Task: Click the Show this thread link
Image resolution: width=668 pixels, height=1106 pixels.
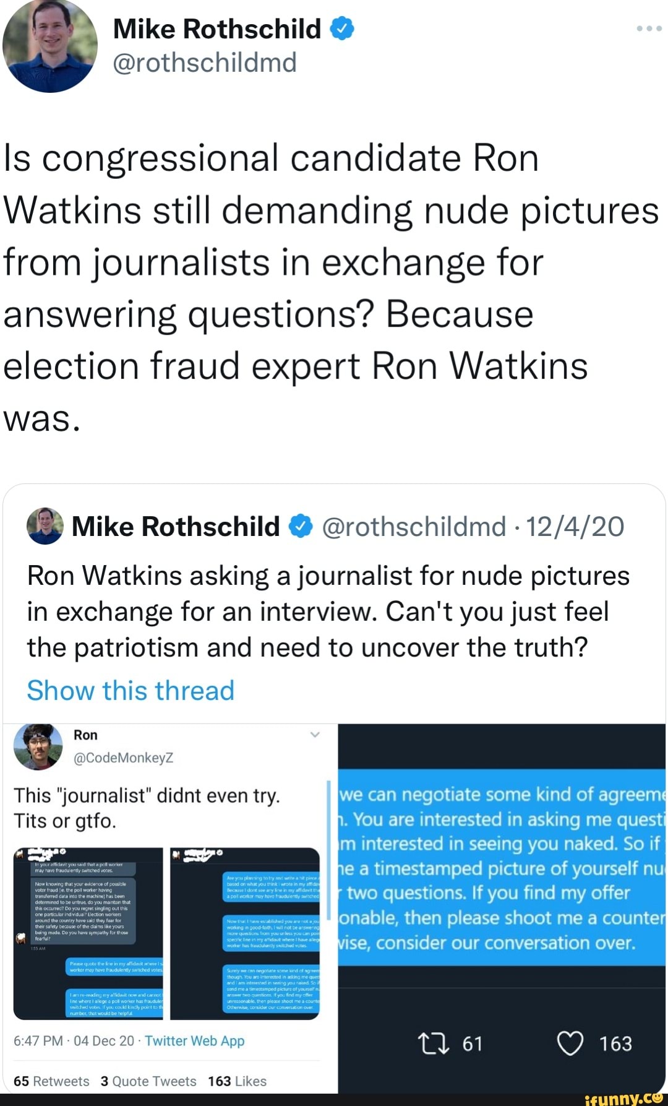Action: (130, 690)
